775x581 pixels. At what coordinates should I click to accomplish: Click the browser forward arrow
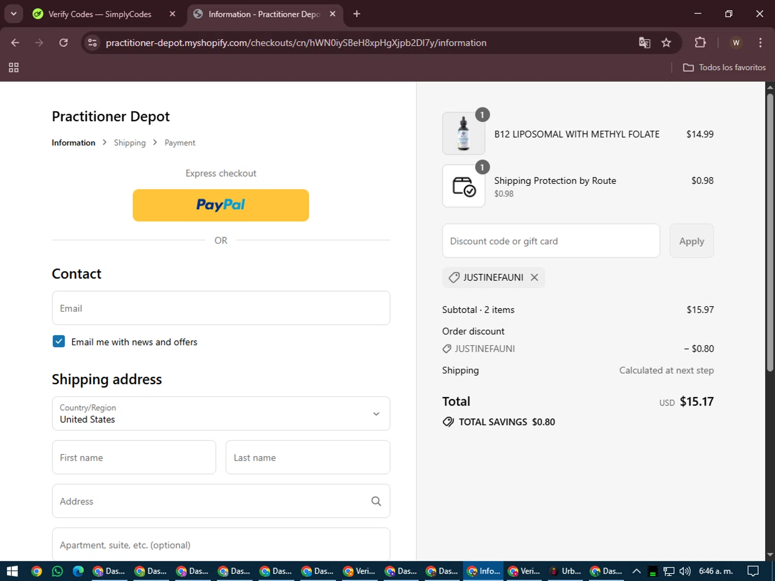tap(39, 43)
